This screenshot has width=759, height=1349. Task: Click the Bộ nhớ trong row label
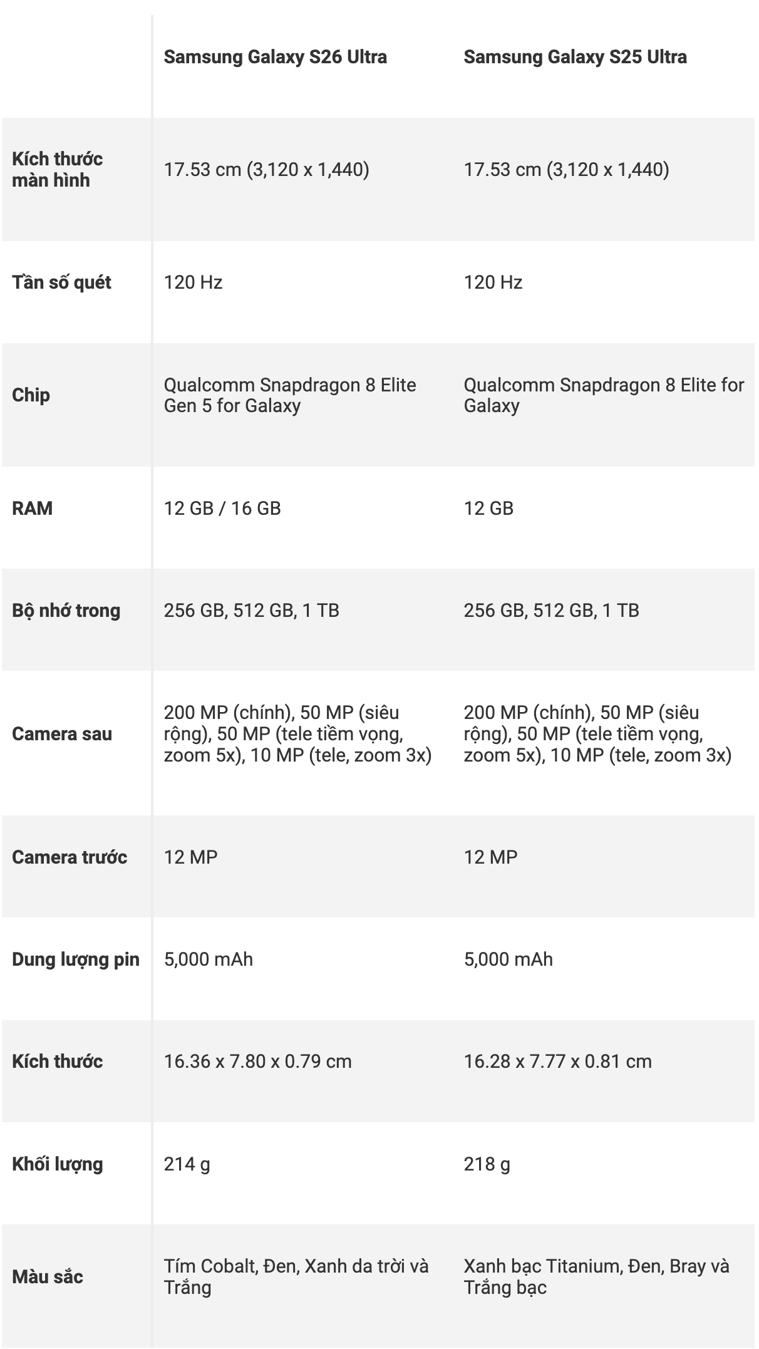[x=66, y=611]
